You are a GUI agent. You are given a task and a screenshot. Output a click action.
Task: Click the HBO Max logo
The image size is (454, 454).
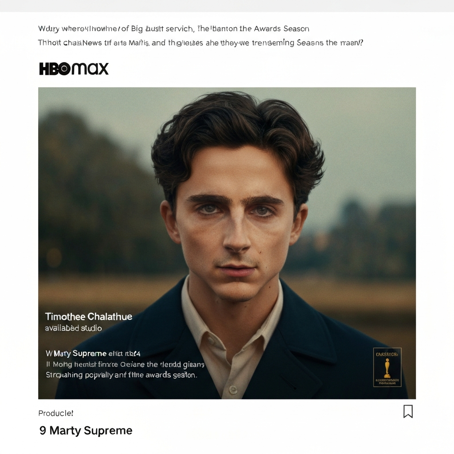(x=74, y=69)
